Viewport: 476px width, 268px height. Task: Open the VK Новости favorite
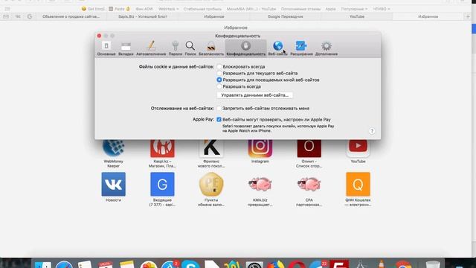pos(113,187)
